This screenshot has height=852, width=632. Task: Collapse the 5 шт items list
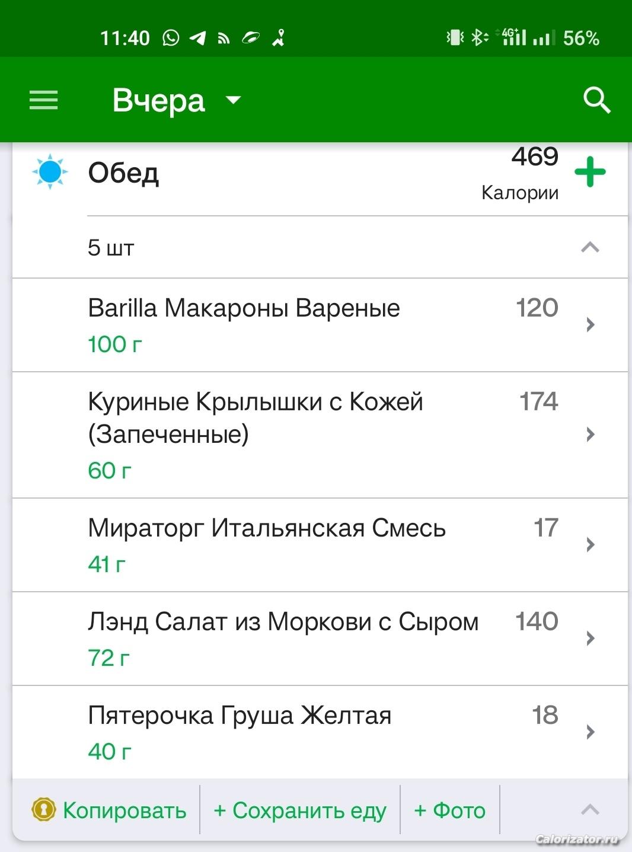(590, 247)
